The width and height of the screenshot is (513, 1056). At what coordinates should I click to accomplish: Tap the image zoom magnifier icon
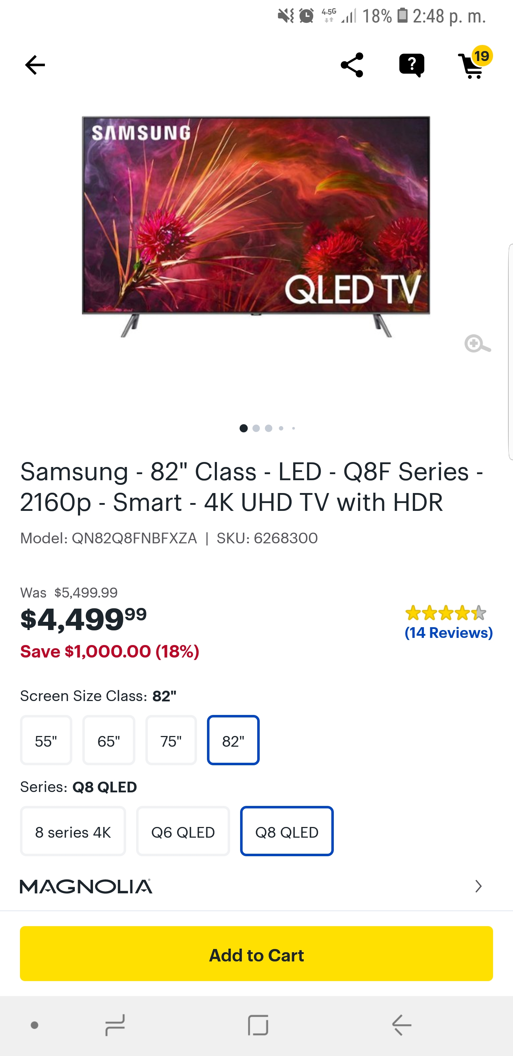point(477,344)
